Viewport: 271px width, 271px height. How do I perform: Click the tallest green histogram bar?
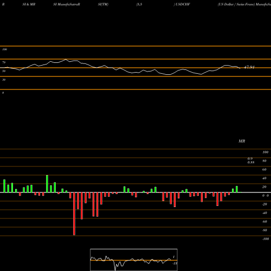tap(47, 184)
